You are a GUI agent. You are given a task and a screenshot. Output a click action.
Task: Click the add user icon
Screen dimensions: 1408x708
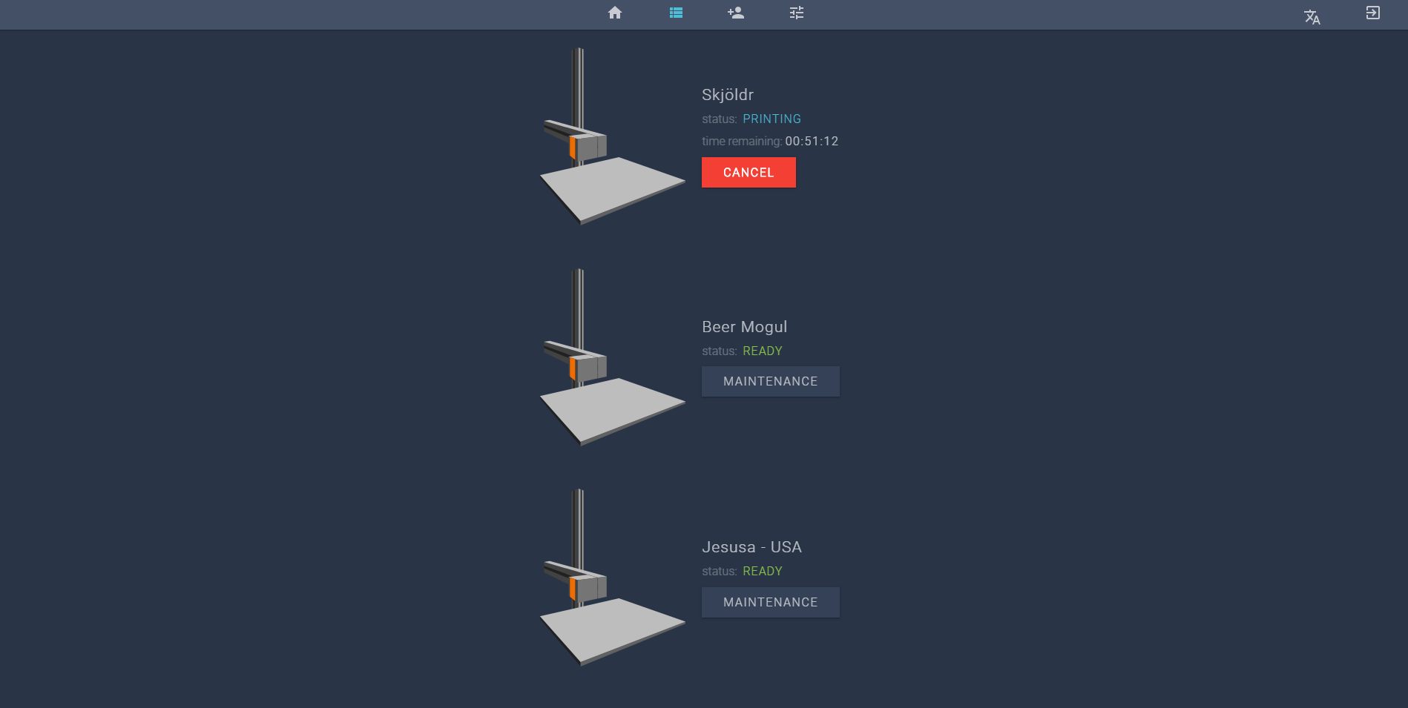tap(736, 13)
